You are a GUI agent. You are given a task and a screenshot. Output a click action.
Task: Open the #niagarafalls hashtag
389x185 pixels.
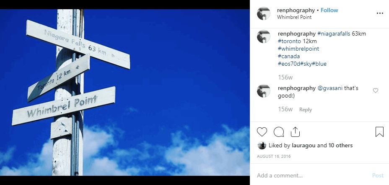click(x=334, y=33)
